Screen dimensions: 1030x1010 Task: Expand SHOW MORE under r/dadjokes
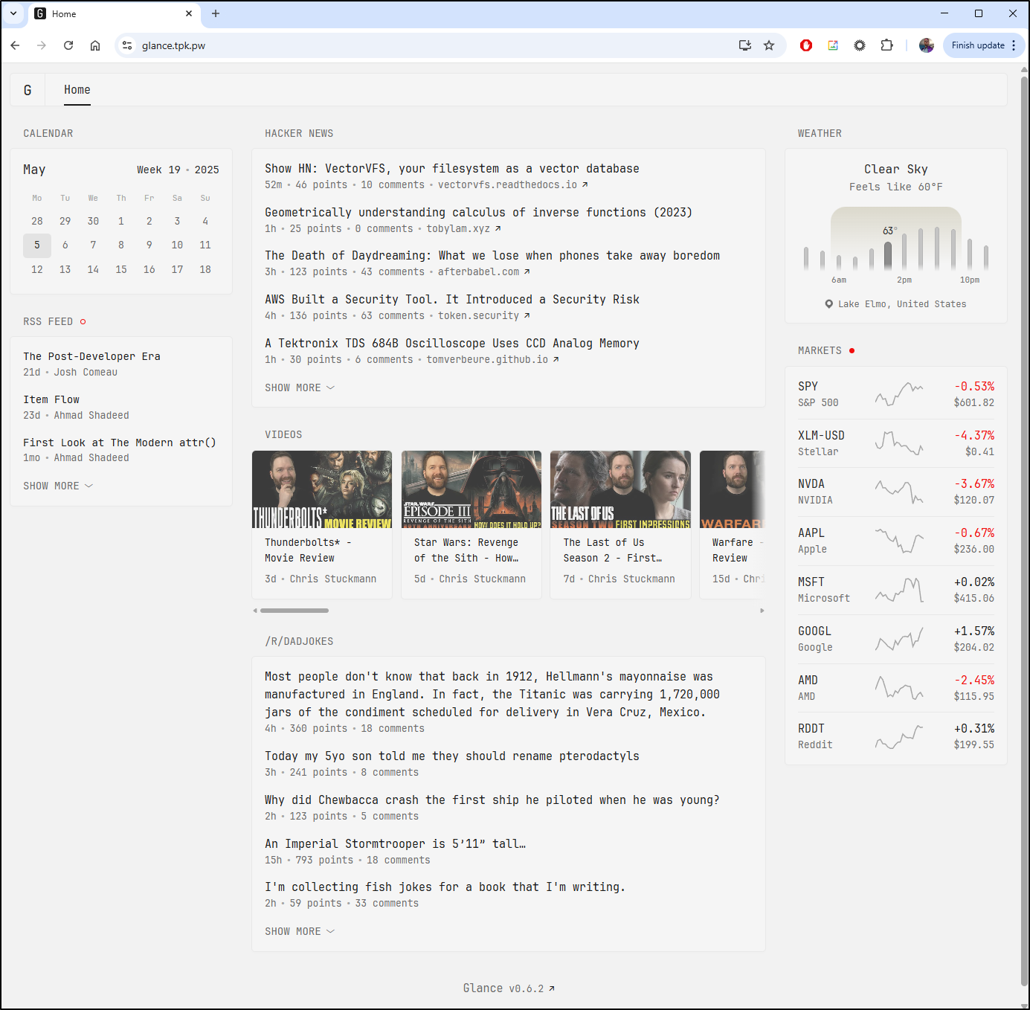tap(300, 931)
